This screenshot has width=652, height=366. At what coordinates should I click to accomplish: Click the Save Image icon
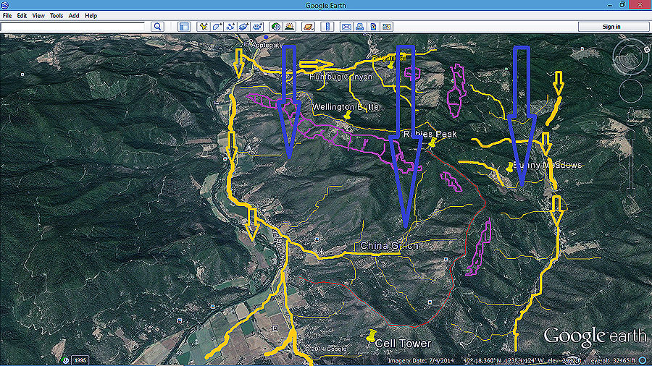click(373, 27)
